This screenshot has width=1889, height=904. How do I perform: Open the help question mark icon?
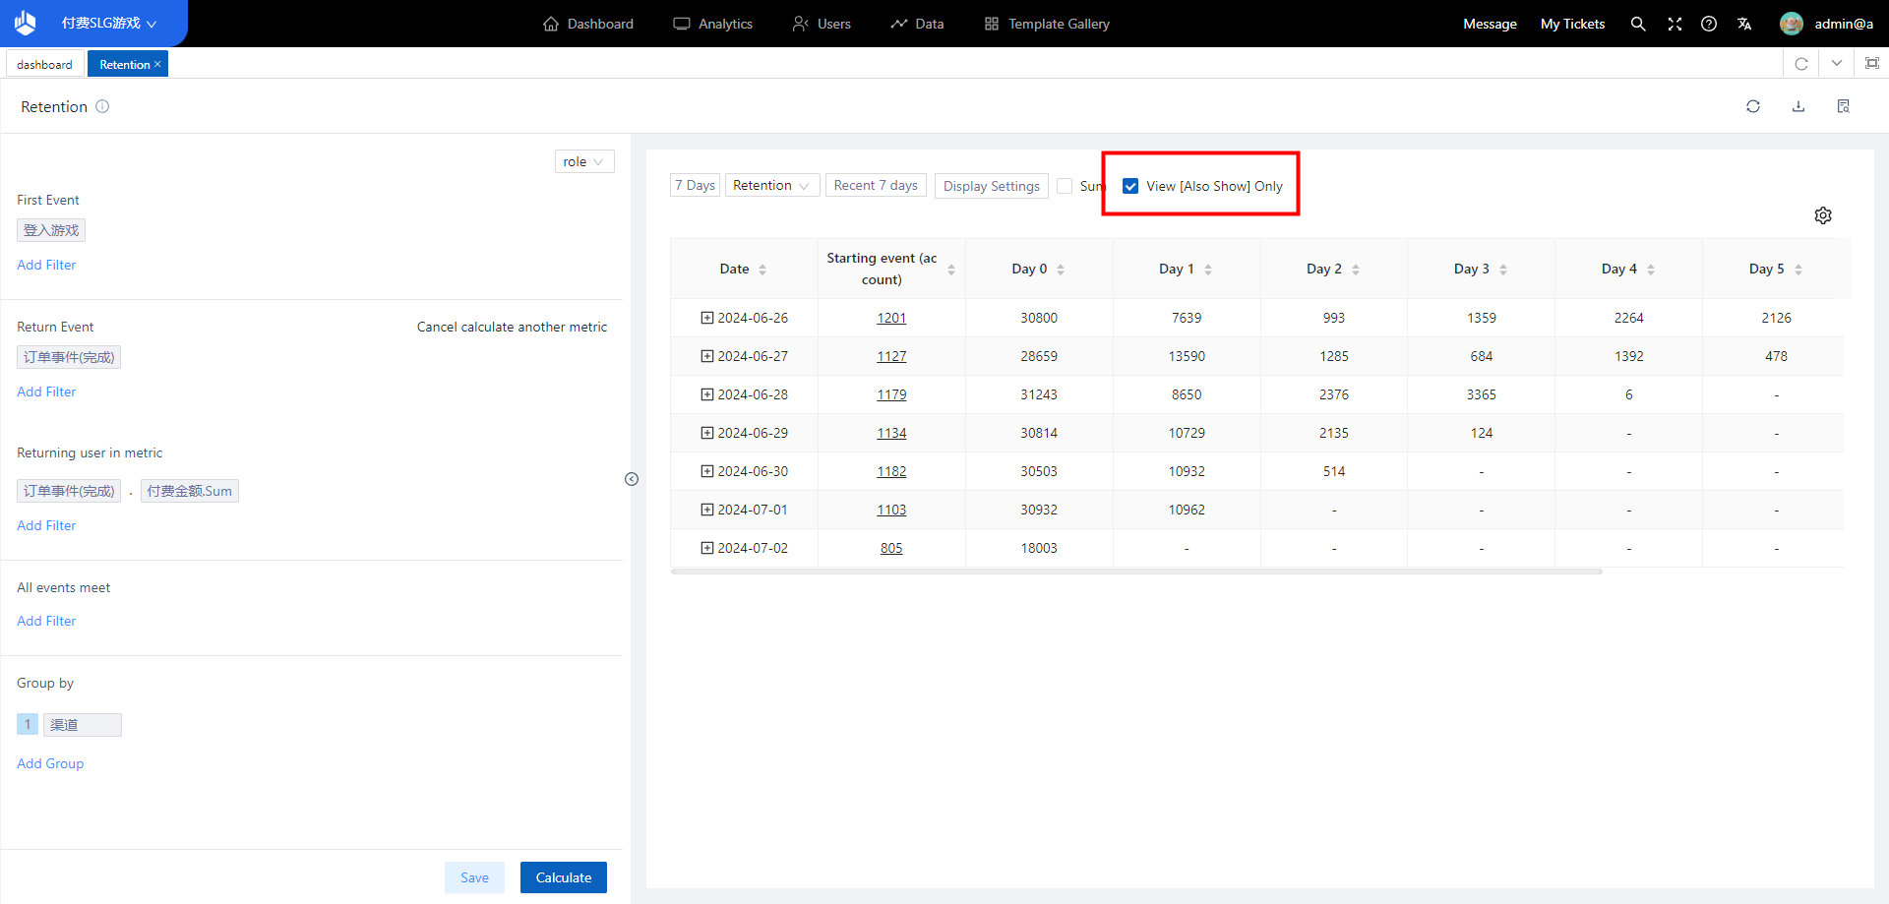click(1709, 24)
